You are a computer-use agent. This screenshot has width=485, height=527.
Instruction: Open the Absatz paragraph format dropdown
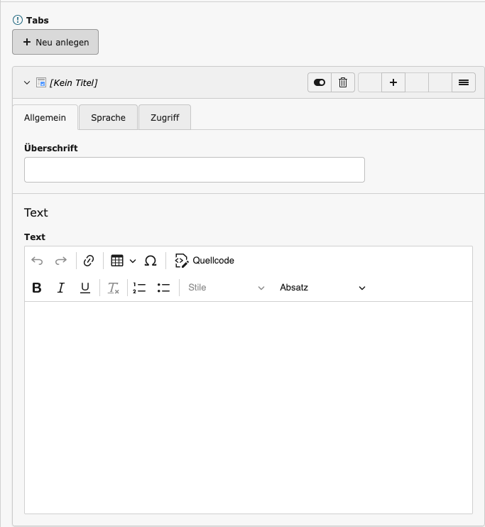(322, 288)
